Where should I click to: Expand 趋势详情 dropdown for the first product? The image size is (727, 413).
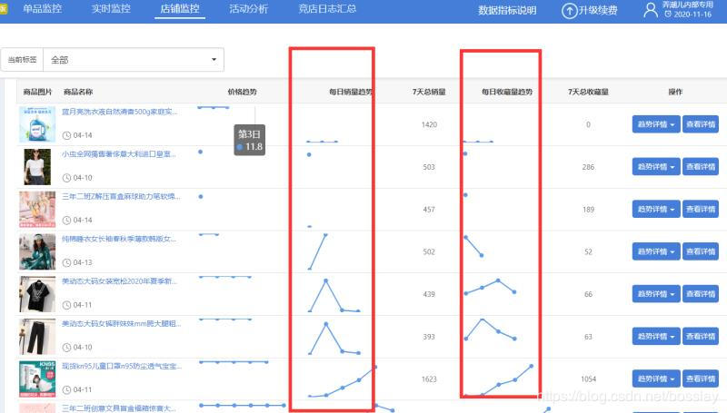point(655,124)
